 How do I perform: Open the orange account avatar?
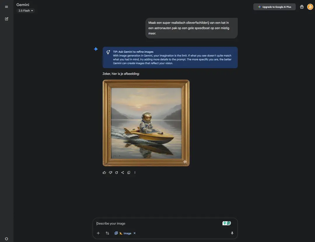click(x=310, y=7)
